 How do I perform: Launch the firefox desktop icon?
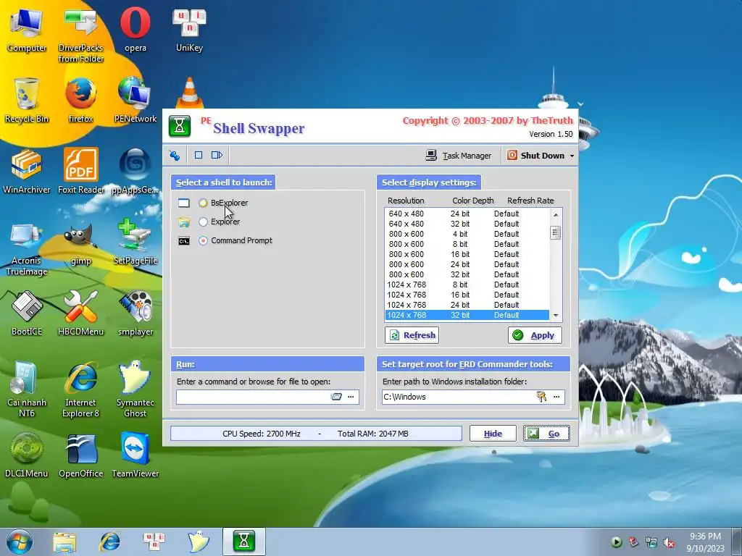click(81, 100)
